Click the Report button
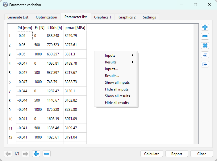The width and height of the screenshot is (217, 161). coord(177,154)
